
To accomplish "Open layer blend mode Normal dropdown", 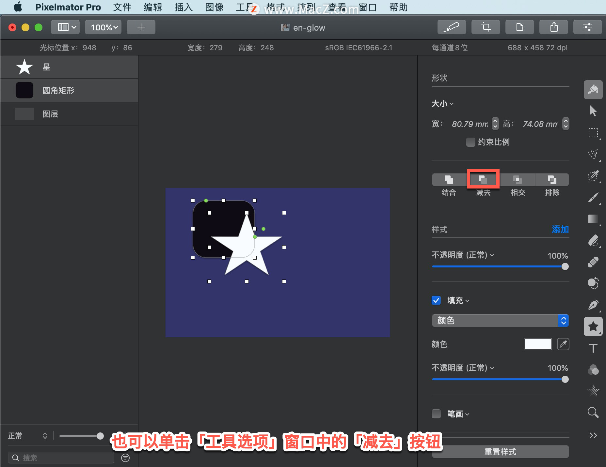I will tap(28, 436).
